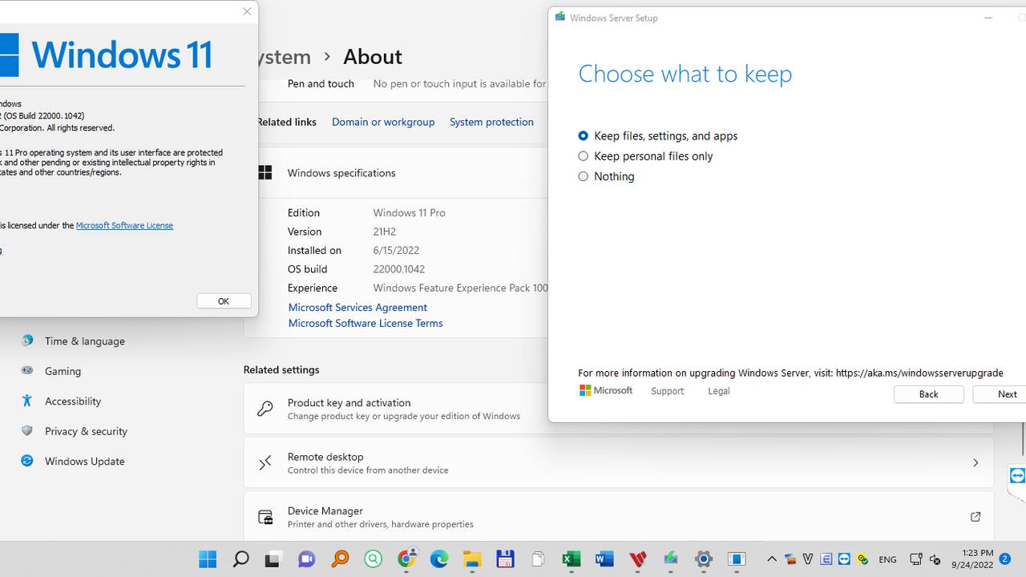This screenshot has width=1026, height=577.
Task: Click the Version value '21H2'
Action: coord(385,232)
